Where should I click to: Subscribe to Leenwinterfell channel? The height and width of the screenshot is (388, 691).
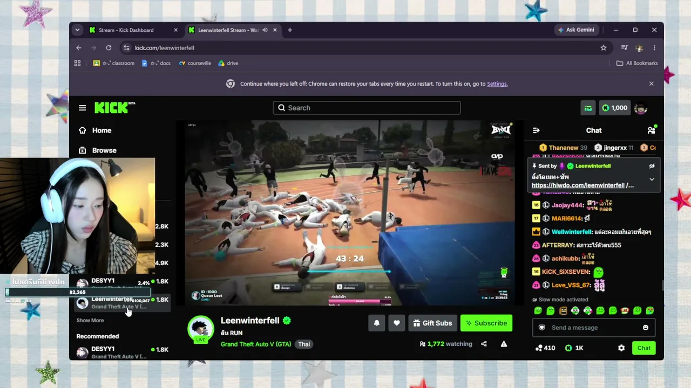486,323
